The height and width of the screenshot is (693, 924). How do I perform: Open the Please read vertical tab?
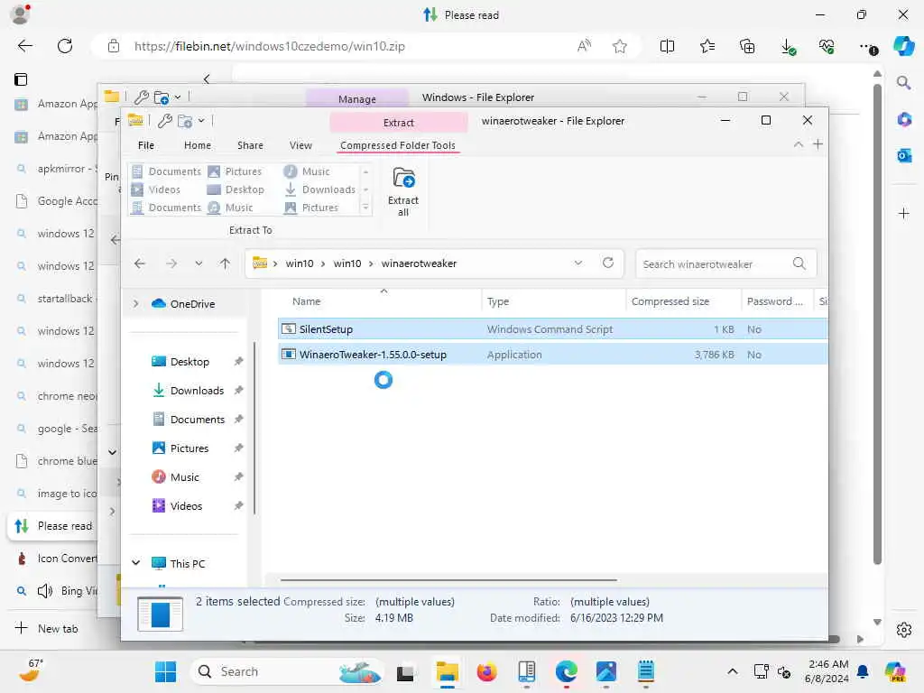pyautogui.click(x=53, y=526)
